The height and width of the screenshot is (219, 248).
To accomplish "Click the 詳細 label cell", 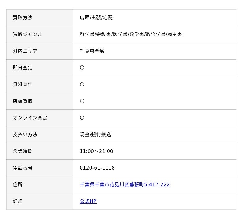I will [18, 201].
